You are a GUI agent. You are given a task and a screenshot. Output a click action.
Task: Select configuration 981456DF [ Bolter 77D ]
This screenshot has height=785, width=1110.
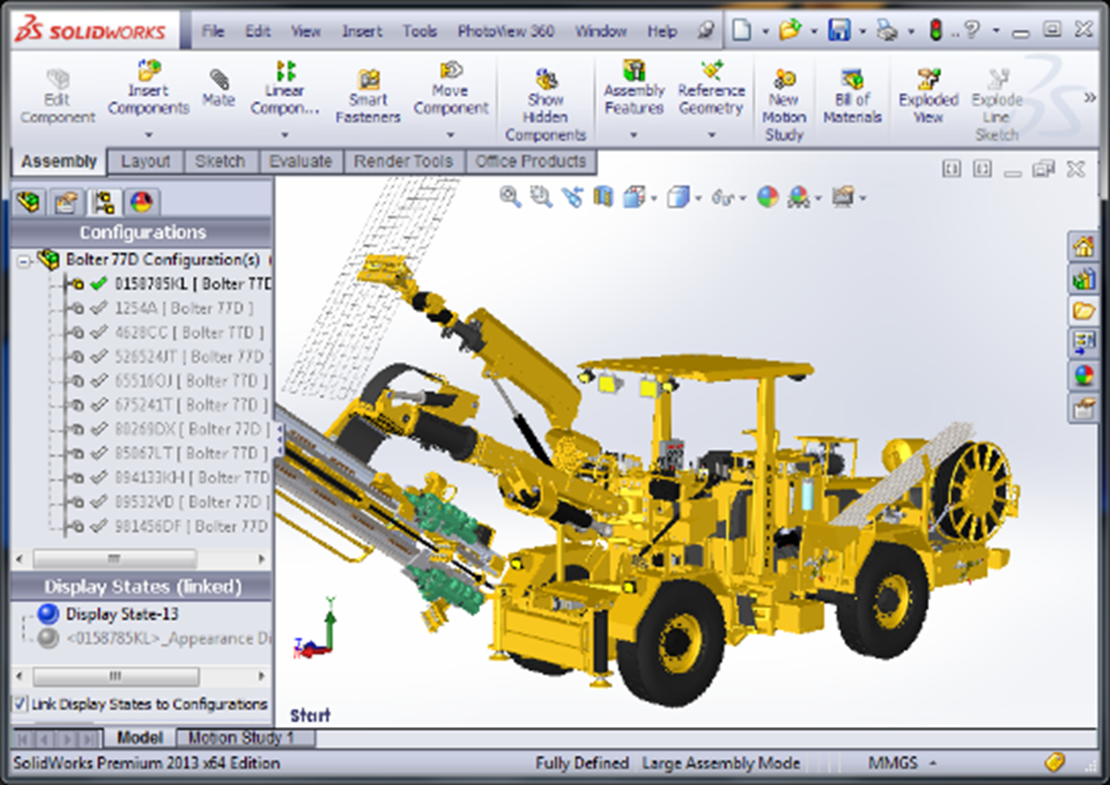coord(191,526)
